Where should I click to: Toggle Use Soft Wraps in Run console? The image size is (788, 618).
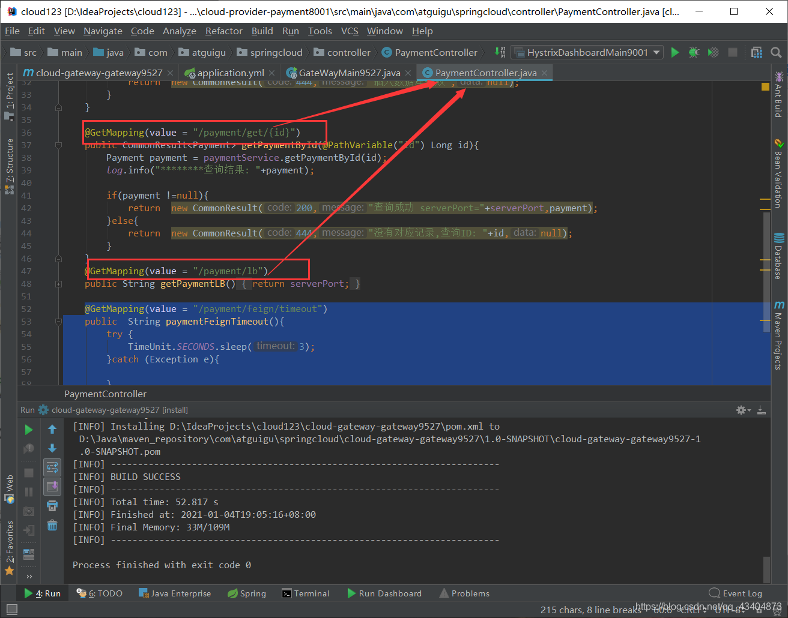point(52,467)
